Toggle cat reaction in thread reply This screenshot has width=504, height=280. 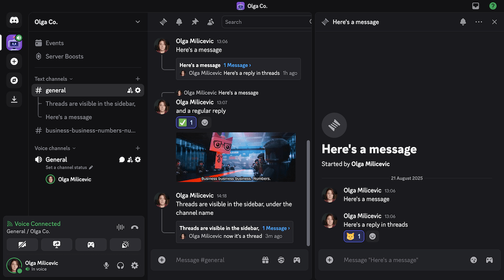354,236
